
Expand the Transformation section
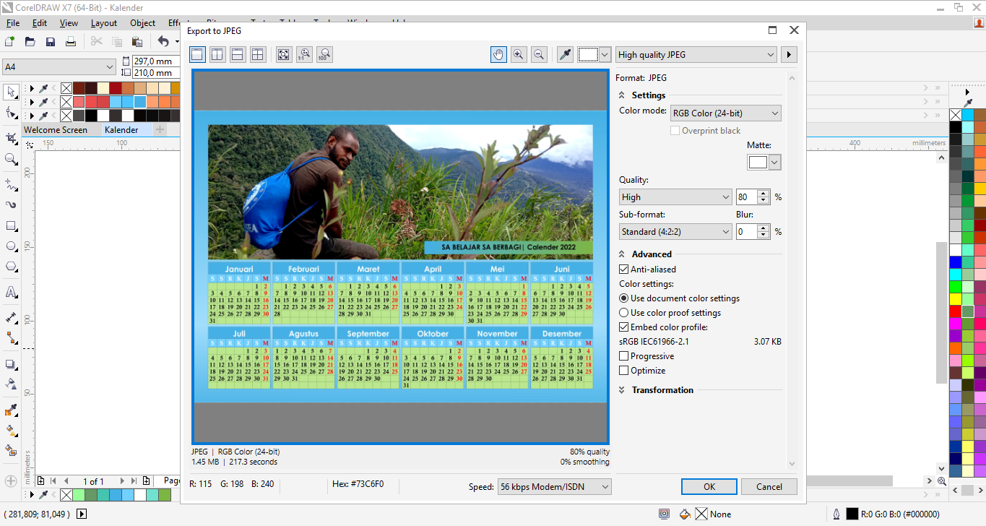pos(622,389)
